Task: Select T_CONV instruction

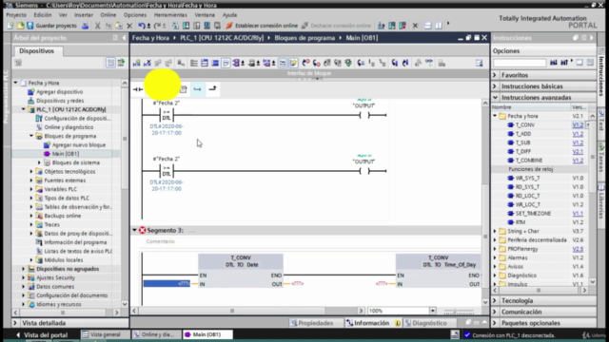Action: click(524, 124)
